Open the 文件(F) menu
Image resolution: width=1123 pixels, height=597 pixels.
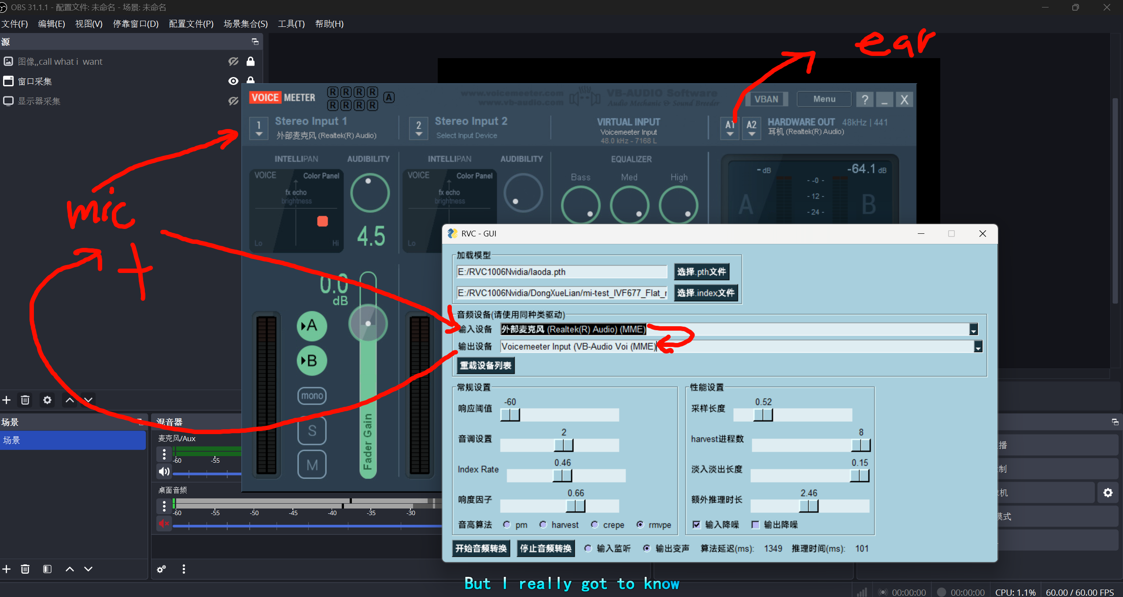(15, 24)
